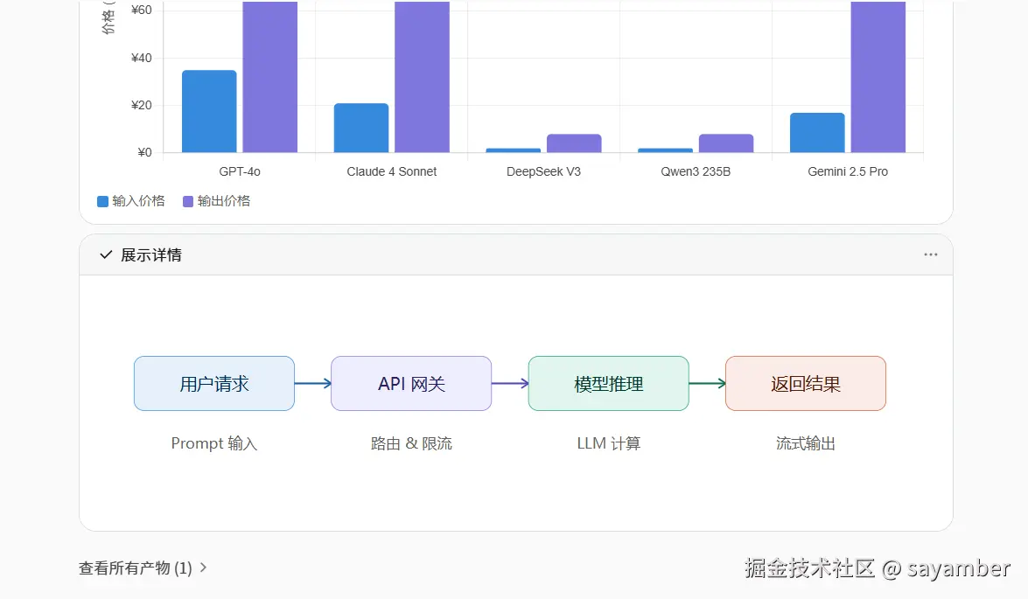Image resolution: width=1028 pixels, height=599 pixels.
Task: Collapse the 展示详情 section checkmark
Action: coord(106,254)
